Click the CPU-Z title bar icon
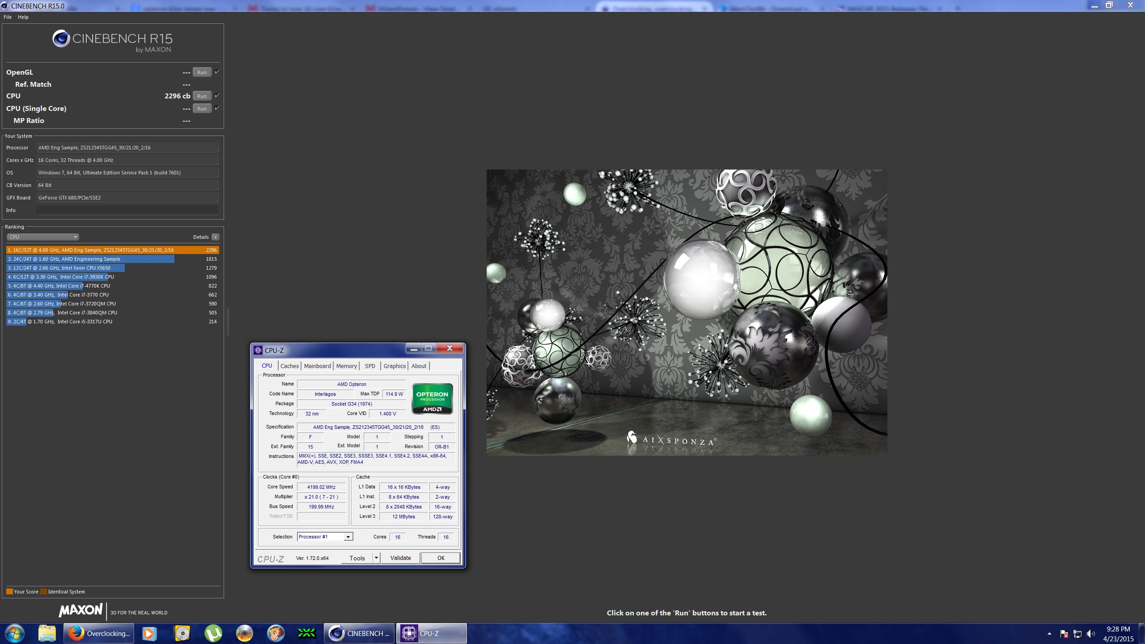The height and width of the screenshot is (644, 1145). click(258, 350)
